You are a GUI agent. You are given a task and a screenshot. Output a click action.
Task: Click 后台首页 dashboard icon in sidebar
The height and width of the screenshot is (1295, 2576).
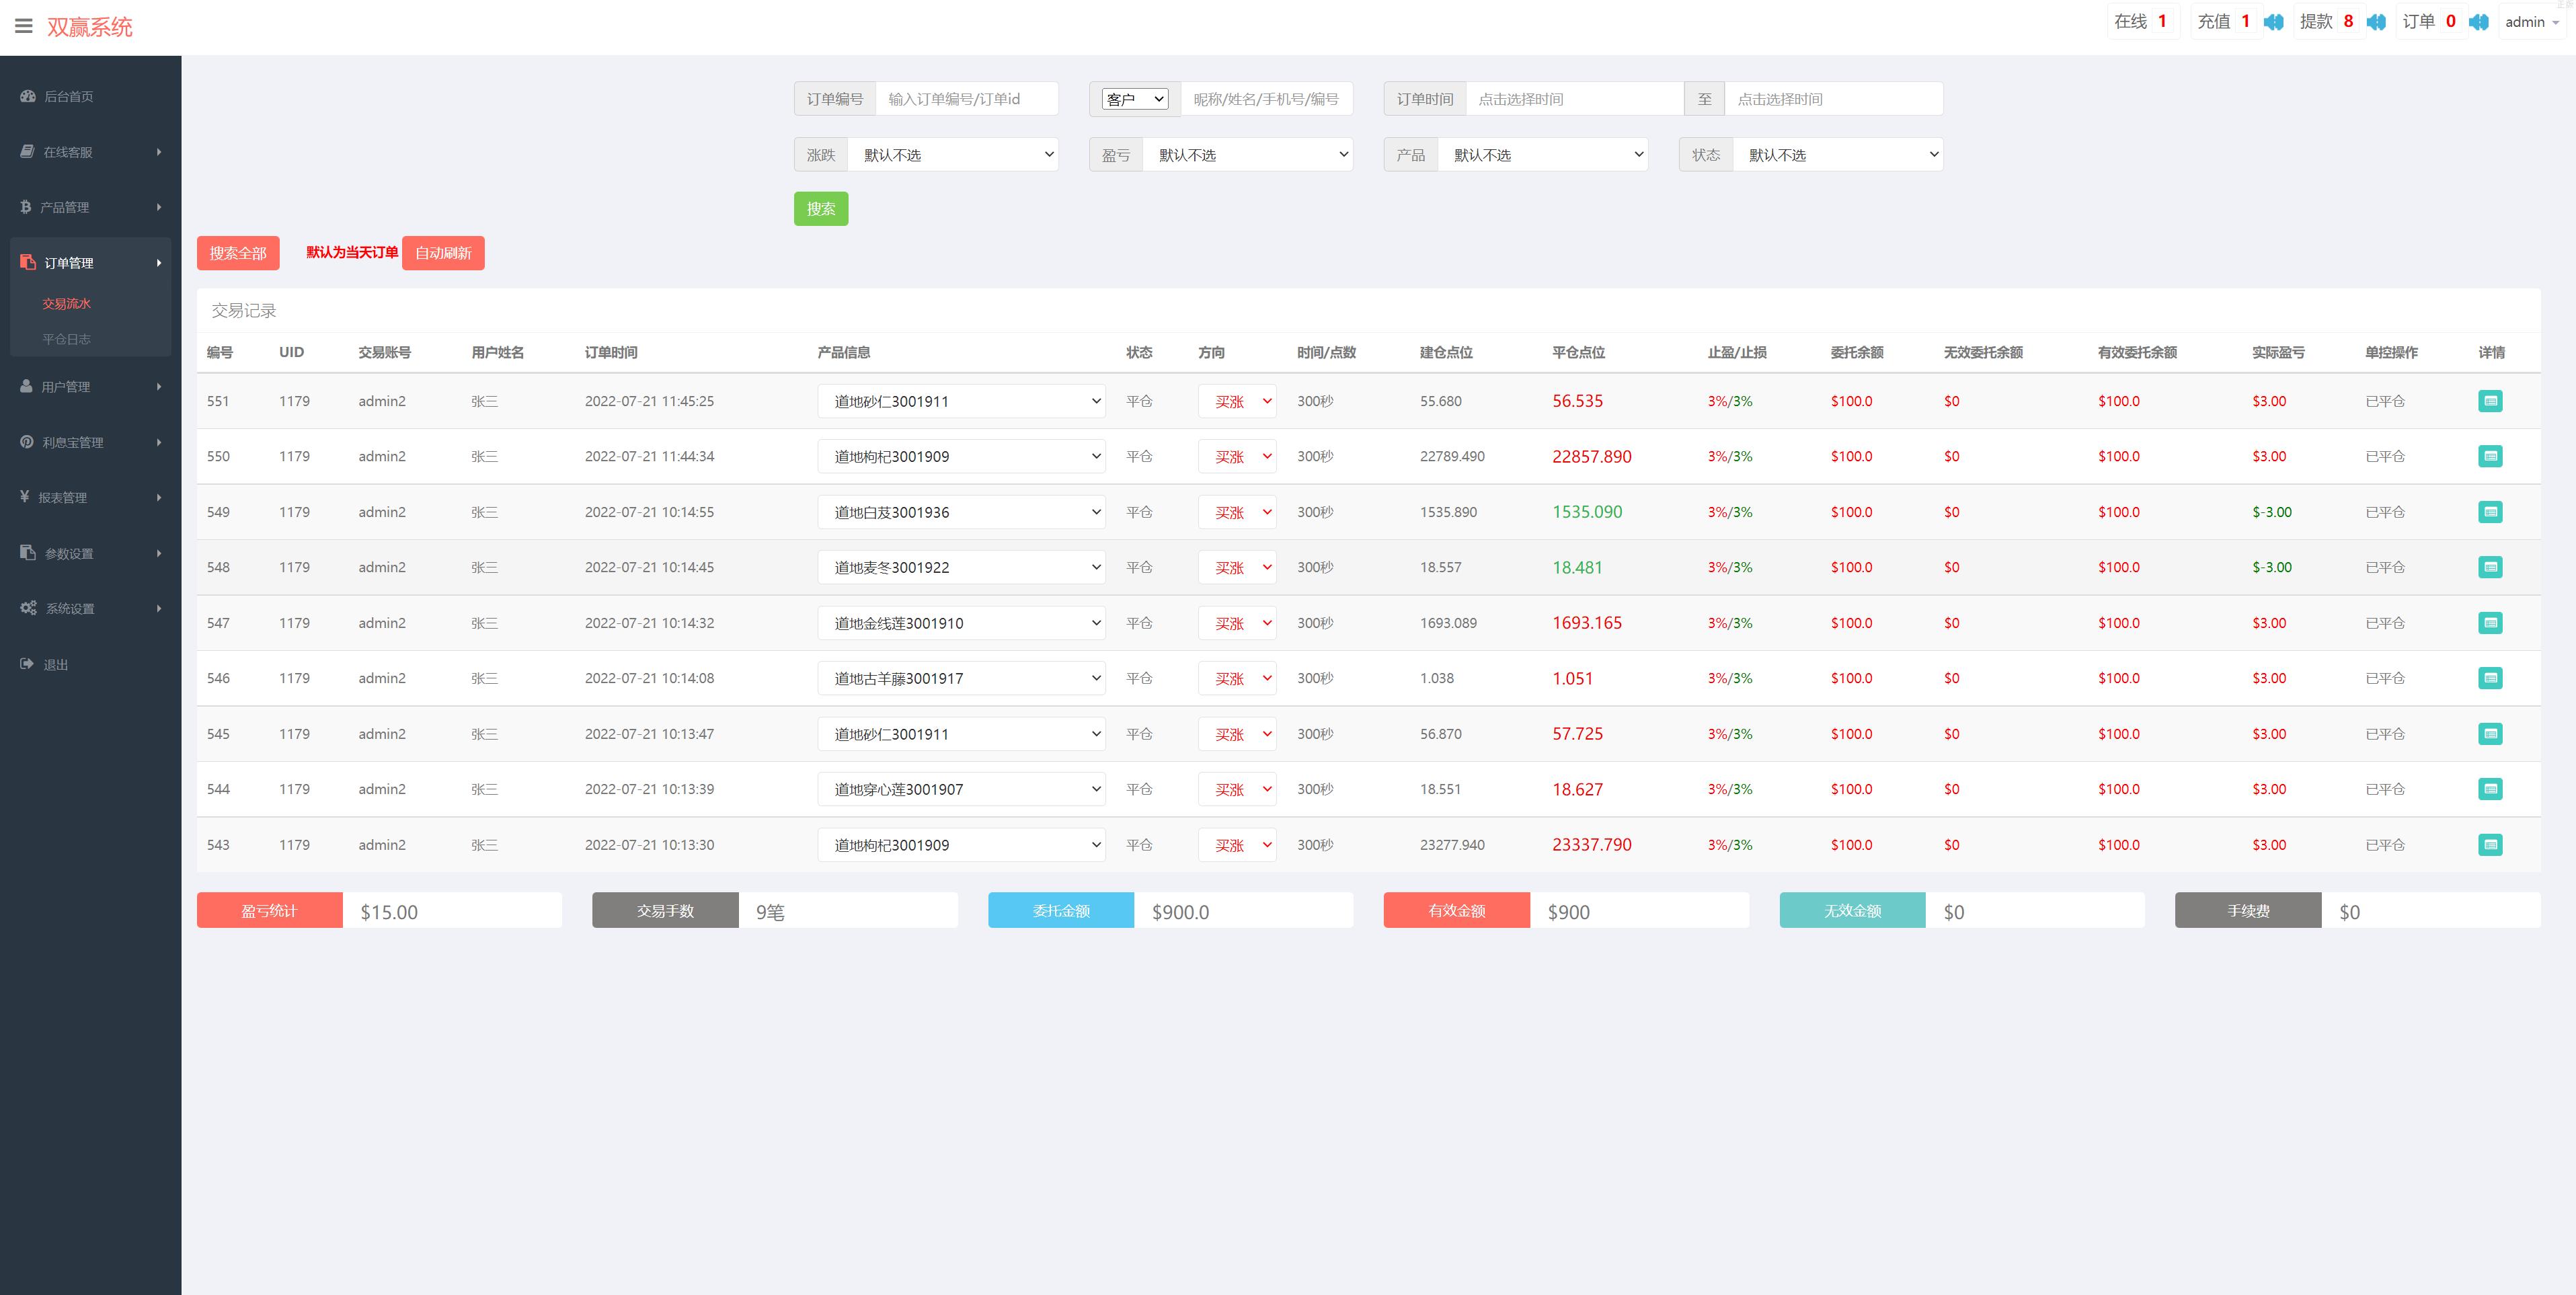pyautogui.click(x=28, y=96)
